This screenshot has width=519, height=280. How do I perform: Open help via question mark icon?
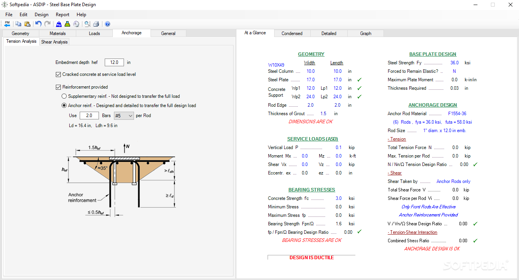pos(107,24)
